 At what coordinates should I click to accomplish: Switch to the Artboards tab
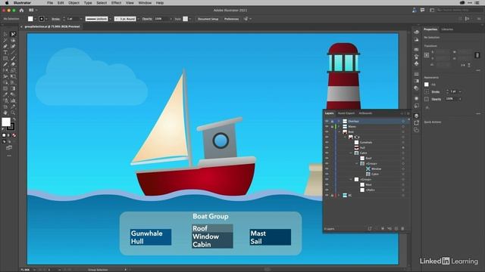(x=365, y=113)
